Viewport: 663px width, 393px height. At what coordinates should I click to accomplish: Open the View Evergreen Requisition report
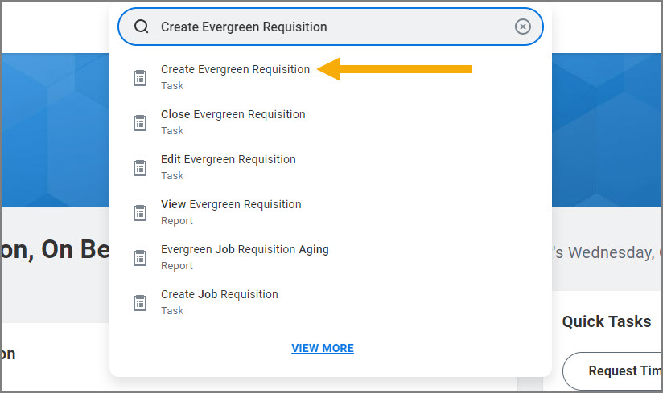coord(231,205)
